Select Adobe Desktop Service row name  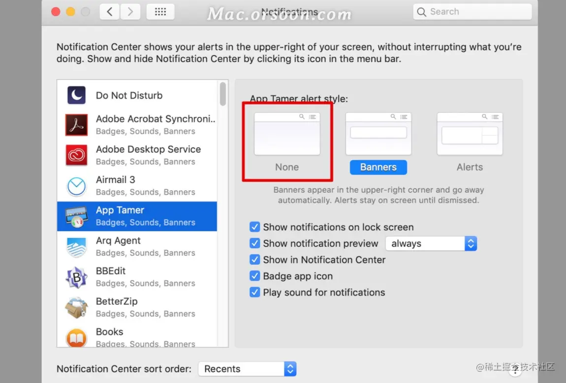pos(148,149)
